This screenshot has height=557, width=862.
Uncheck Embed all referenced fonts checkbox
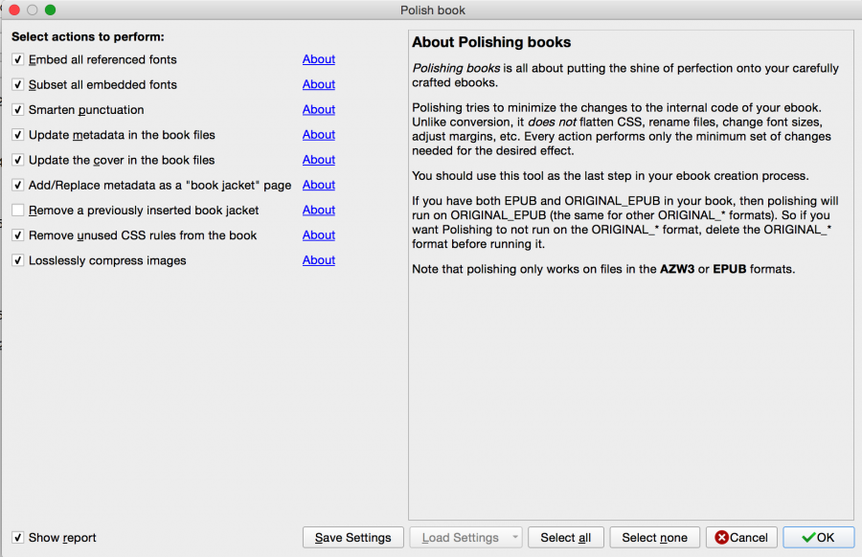pyautogui.click(x=18, y=59)
